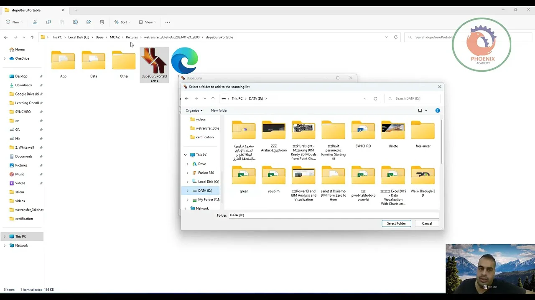
Task: Refresh the DATA (D:) folder listing
Action: (375, 99)
